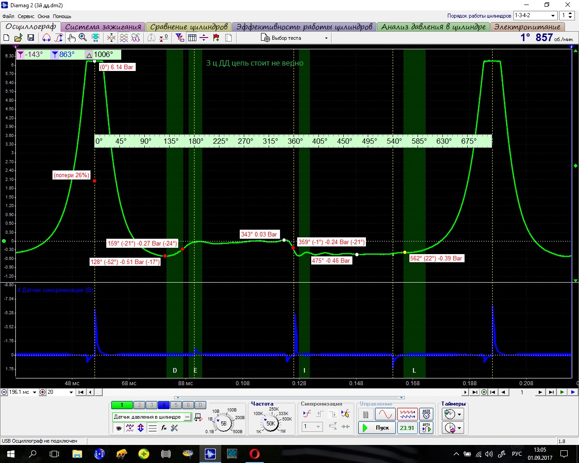Click the green play arrow in frame navigation
The image size is (579, 463).
click(x=562, y=392)
